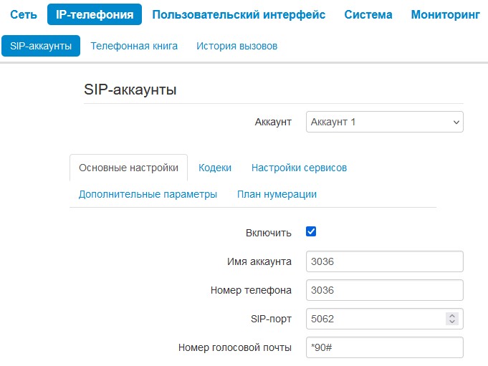Switch to the Кодеки tab
This screenshot has height=366, width=488.
pyautogui.click(x=215, y=168)
